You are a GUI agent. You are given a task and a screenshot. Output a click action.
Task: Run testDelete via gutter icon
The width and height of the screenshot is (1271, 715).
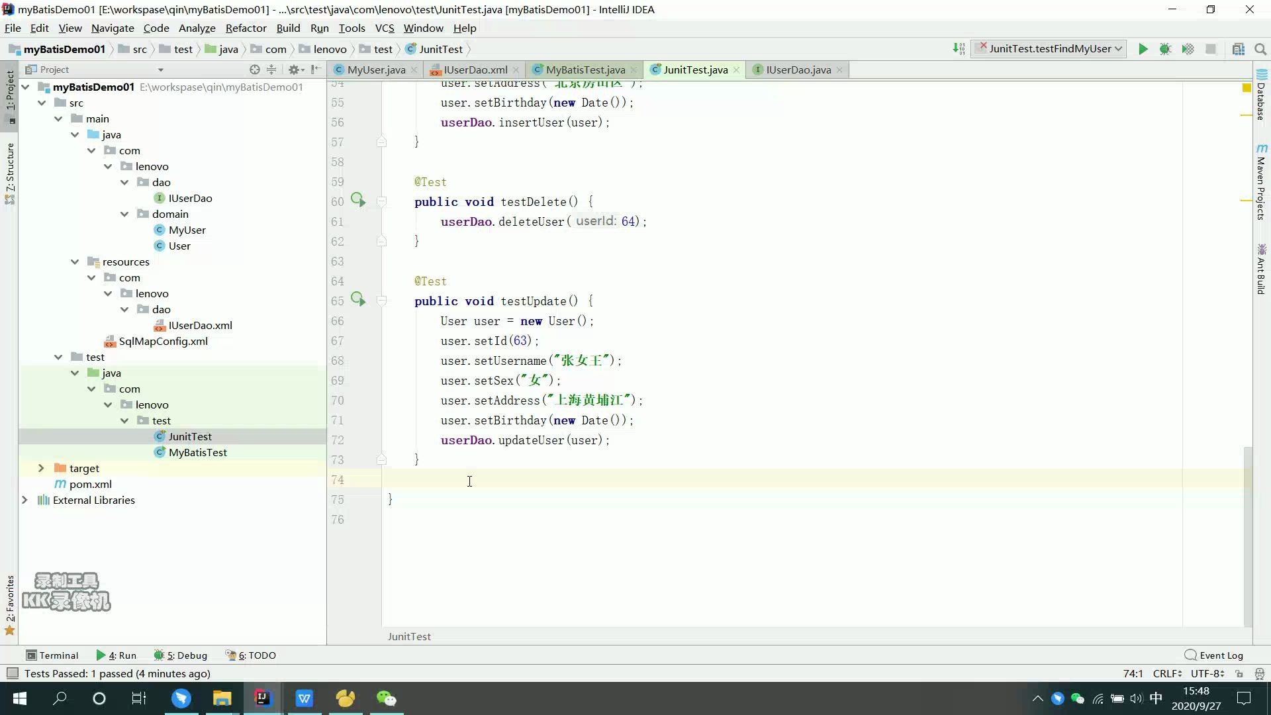358,200
